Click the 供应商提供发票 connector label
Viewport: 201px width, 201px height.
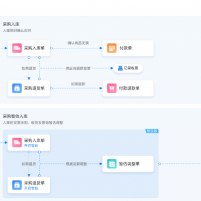(78, 68)
